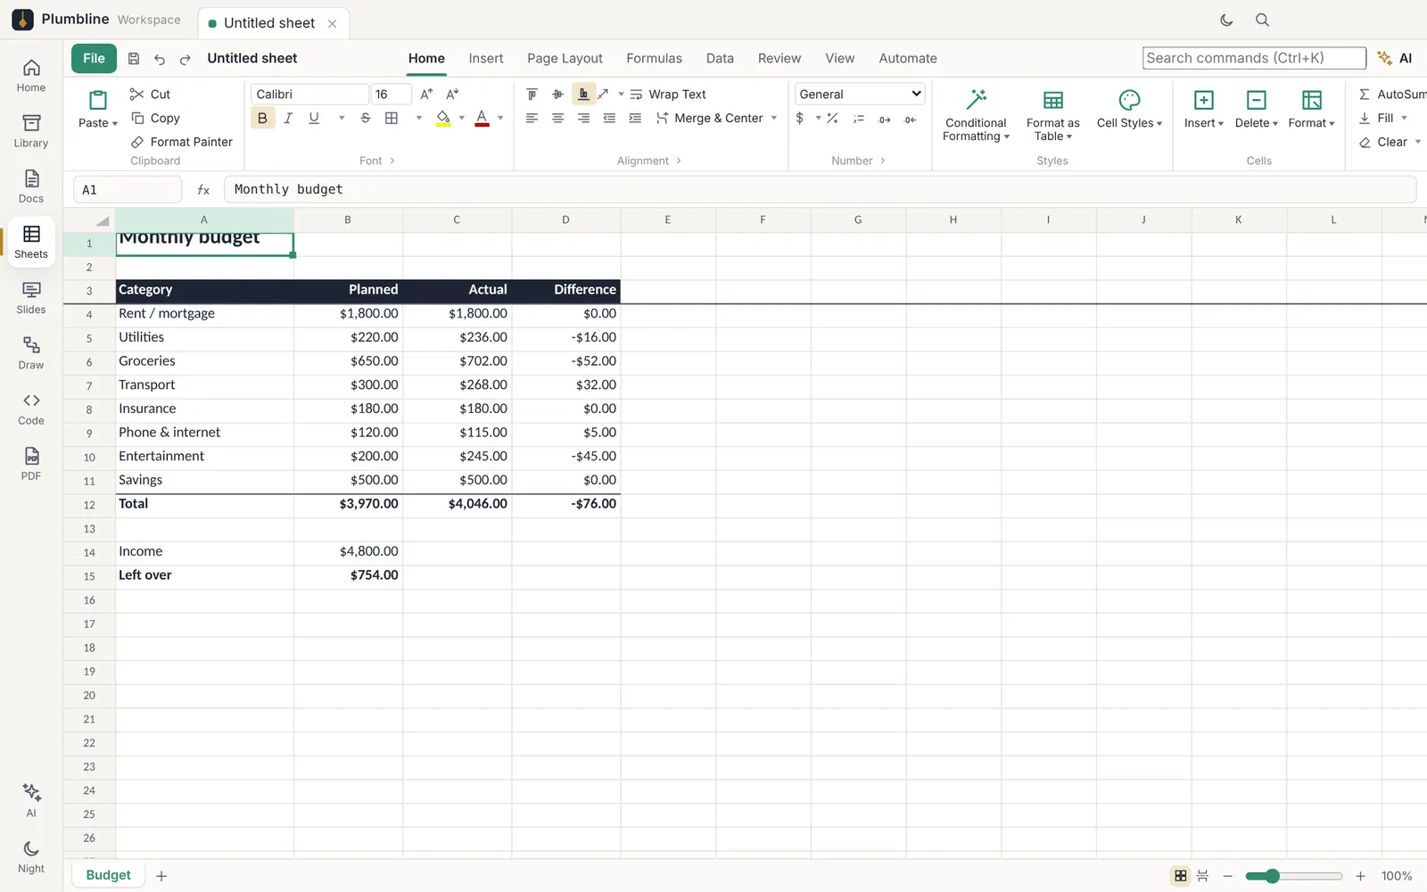
Task: Toggle Night mode in the left sidebar
Action: [31, 856]
